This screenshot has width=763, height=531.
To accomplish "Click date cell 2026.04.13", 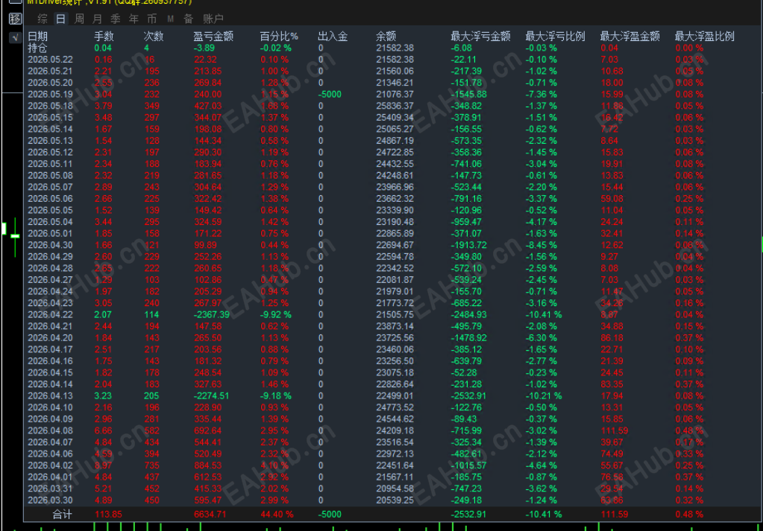I will (50, 396).
